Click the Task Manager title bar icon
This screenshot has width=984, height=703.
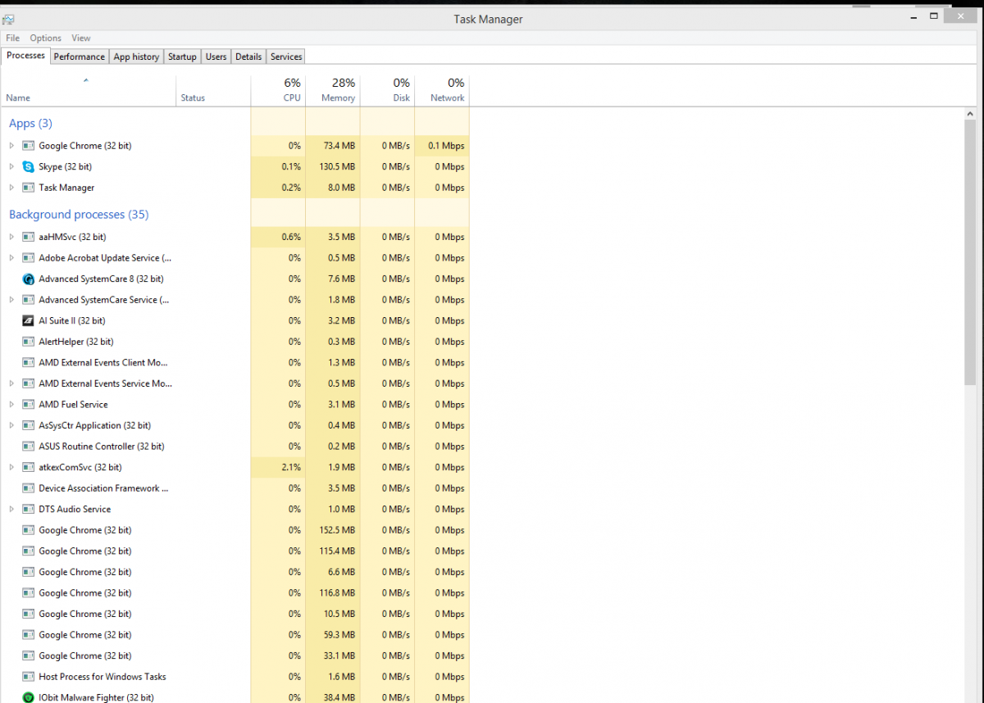point(8,19)
